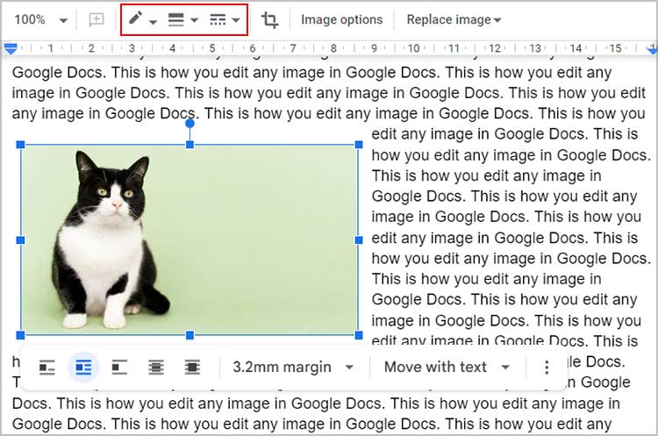Screen dimensions: 658x436
Task: Choose Break text layout option
Action: pos(119,368)
